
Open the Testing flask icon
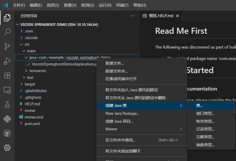pos(7,104)
